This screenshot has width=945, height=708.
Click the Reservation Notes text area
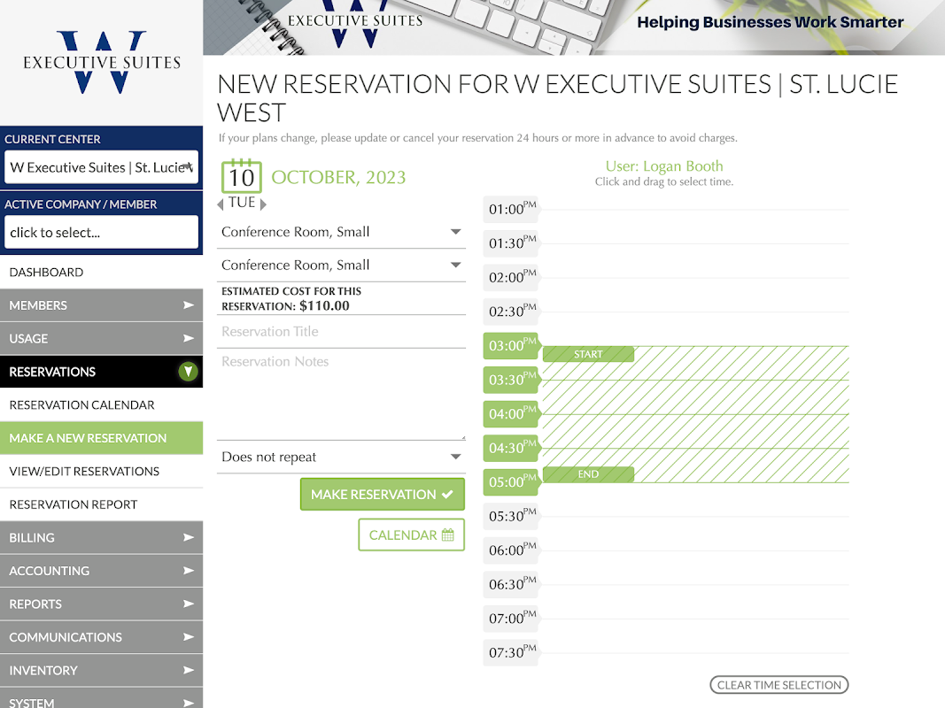pyautogui.click(x=341, y=396)
